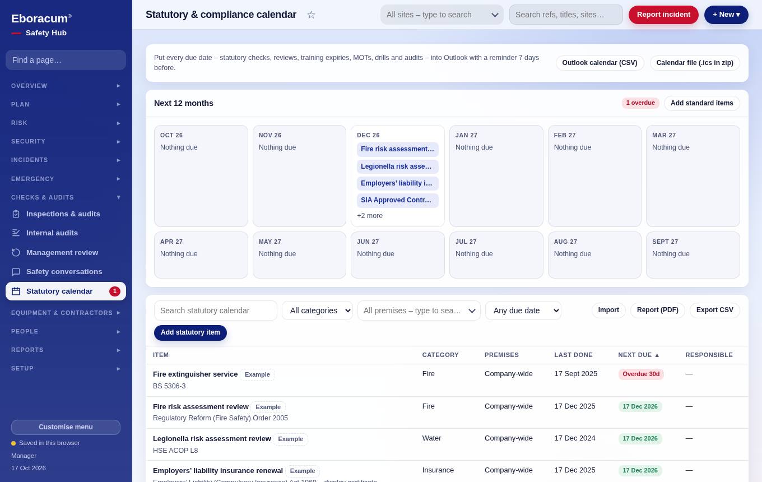Show the +2 more items in Dec 26
The image size is (762, 482).
pos(370,216)
